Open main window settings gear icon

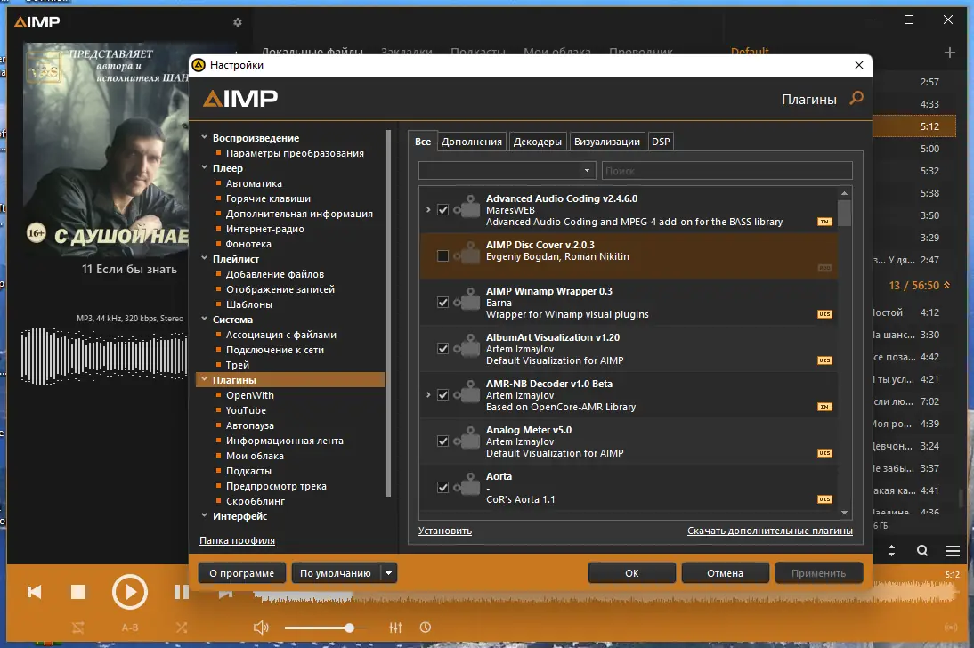coord(238,22)
